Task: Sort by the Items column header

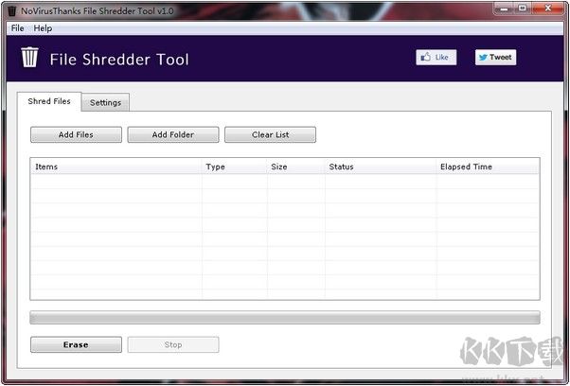Action: tap(116, 167)
